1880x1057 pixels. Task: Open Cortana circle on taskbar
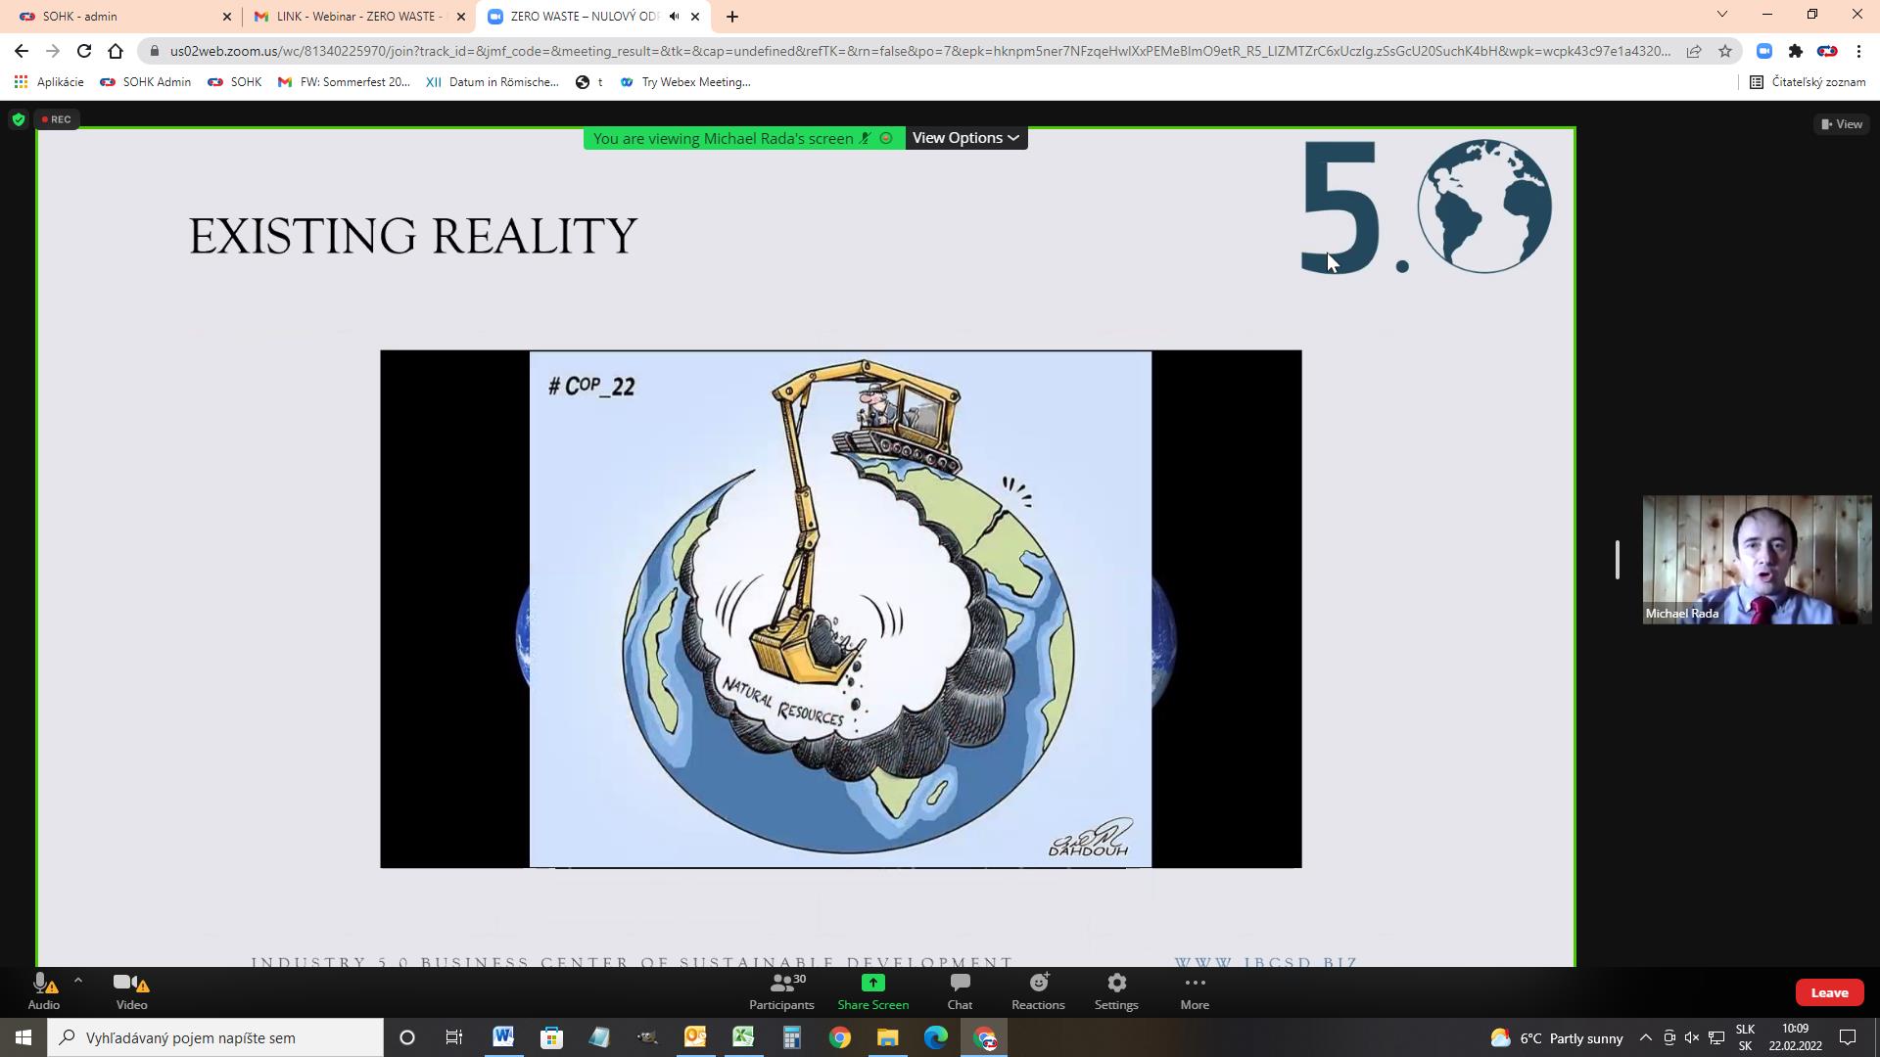[x=407, y=1037]
